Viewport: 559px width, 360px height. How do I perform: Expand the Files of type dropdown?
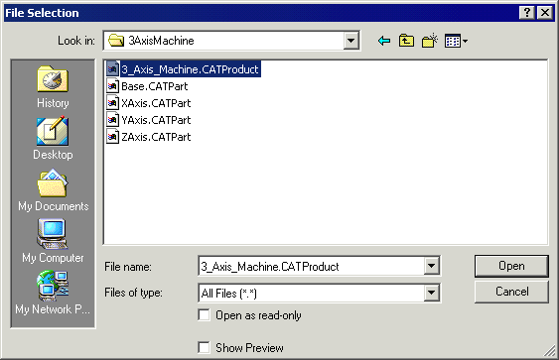tap(431, 293)
